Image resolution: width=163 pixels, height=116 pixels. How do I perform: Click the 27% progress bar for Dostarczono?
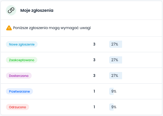tap(115, 76)
